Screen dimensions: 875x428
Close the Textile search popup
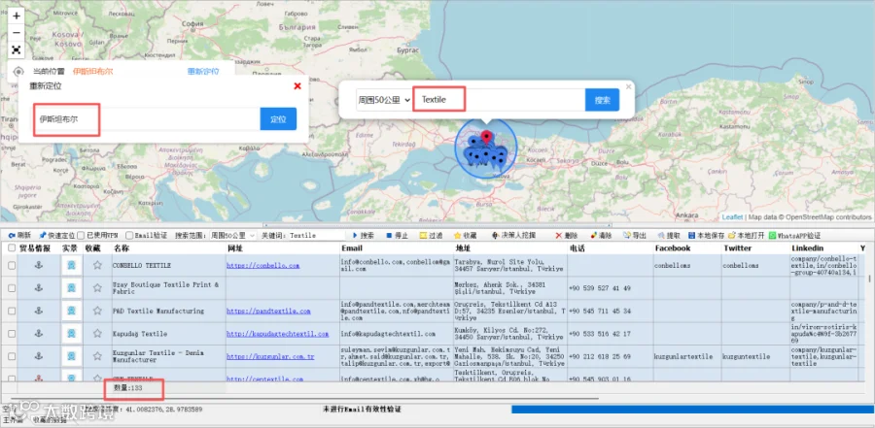(628, 87)
